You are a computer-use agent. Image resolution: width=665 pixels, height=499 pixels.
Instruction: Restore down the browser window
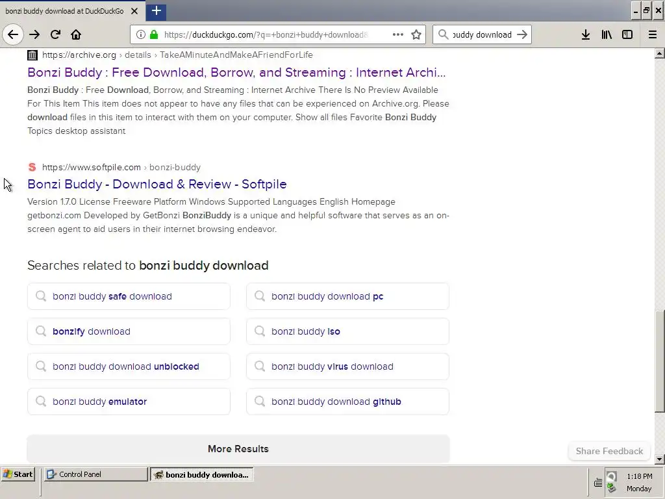[x=646, y=10]
